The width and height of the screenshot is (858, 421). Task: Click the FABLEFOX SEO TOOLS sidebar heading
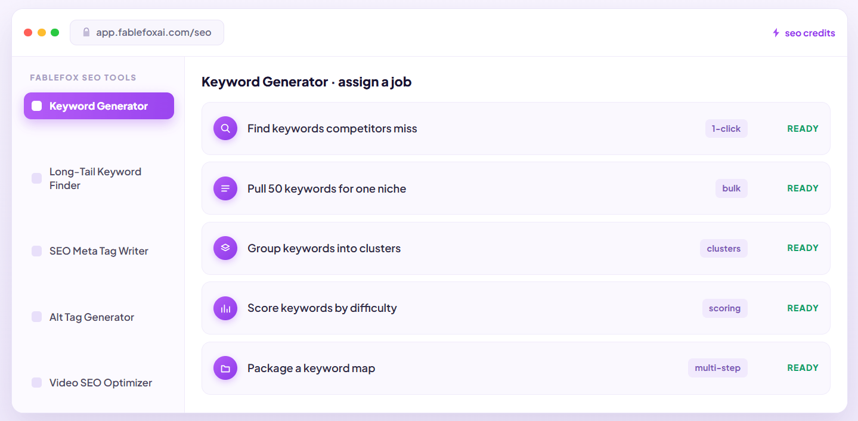coord(83,78)
